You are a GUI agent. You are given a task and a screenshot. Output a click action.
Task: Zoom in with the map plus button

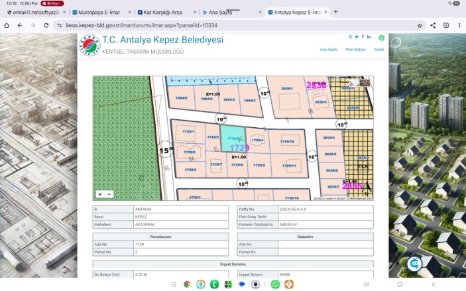click(99, 194)
